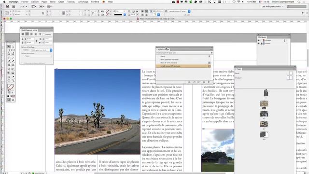This screenshot has height=174, width=309.
Task: Select the Pen tool
Action: coord(9,61)
